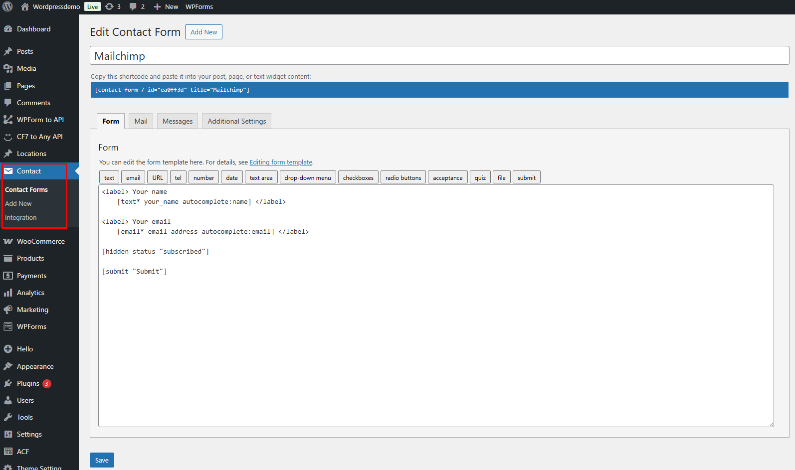This screenshot has width=795, height=470.
Task: Click the Analytics bar chart icon
Action: click(x=8, y=293)
